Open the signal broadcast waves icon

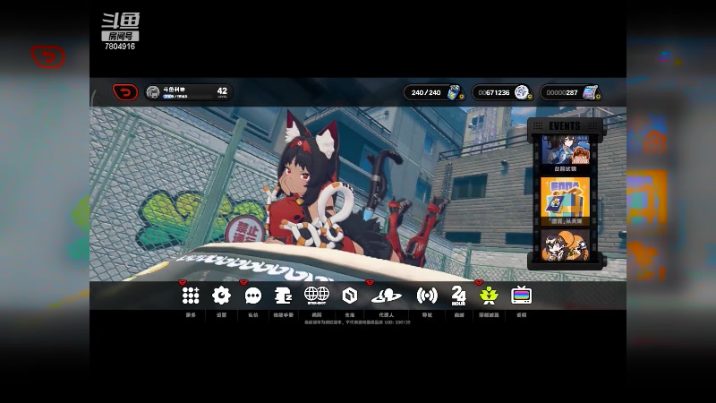point(427,296)
